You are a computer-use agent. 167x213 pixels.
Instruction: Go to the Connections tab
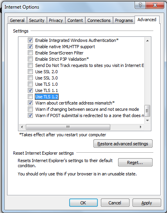[99, 20]
